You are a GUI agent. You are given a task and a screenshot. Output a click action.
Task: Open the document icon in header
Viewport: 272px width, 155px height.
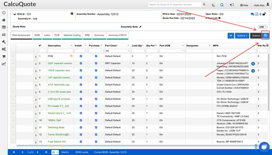click(257, 14)
